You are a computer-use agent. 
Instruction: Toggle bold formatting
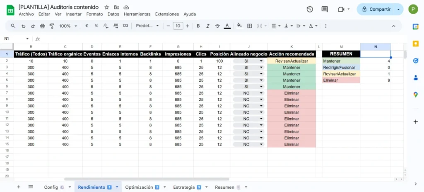click(x=198, y=26)
